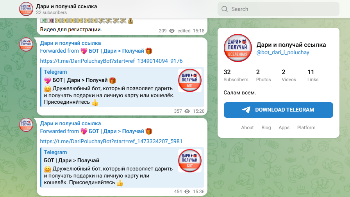The image size is (350, 197).
Task: Open the Blog footer link
Action: pos(266,128)
